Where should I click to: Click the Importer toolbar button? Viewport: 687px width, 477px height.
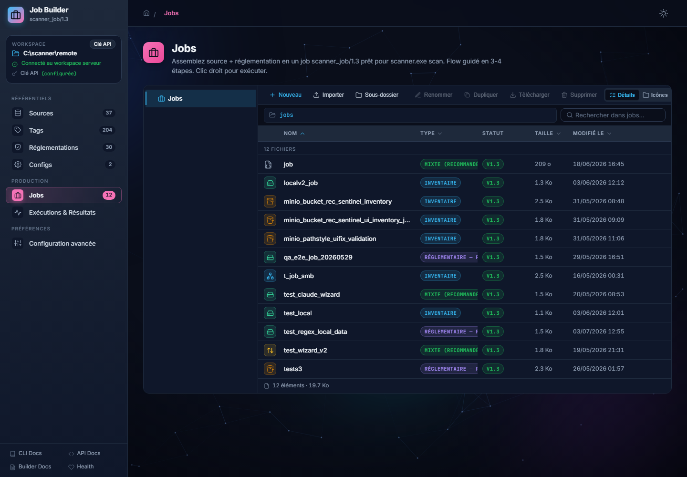328,95
